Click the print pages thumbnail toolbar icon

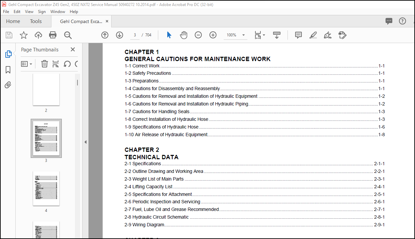[x=56, y=64]
